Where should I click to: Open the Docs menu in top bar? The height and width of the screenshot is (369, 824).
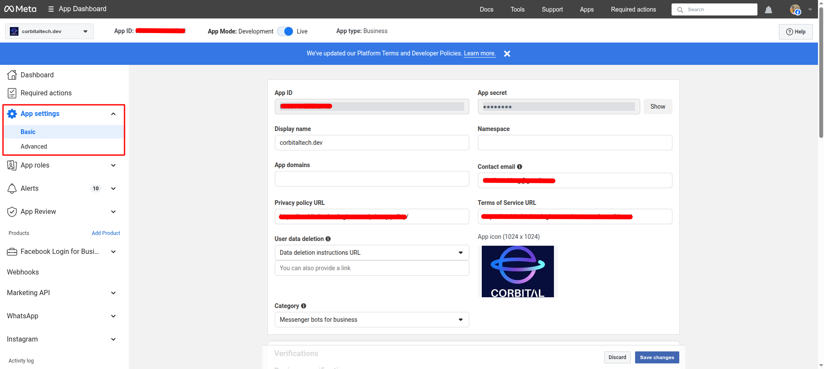click(x=486, y=9)
